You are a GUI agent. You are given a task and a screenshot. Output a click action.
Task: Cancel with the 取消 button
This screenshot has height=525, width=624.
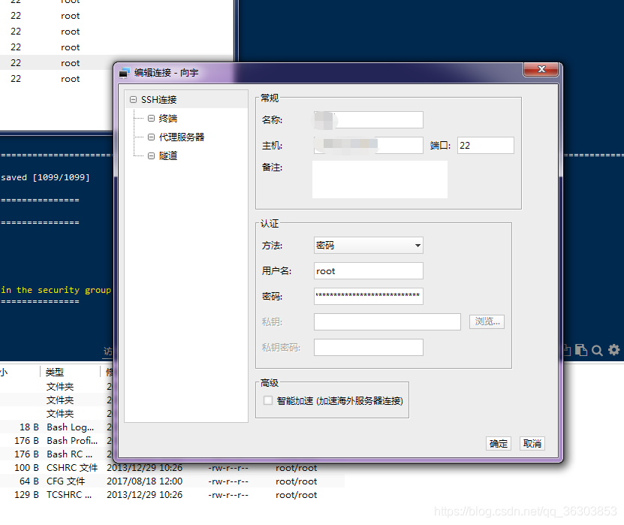(x=532, y=443)
